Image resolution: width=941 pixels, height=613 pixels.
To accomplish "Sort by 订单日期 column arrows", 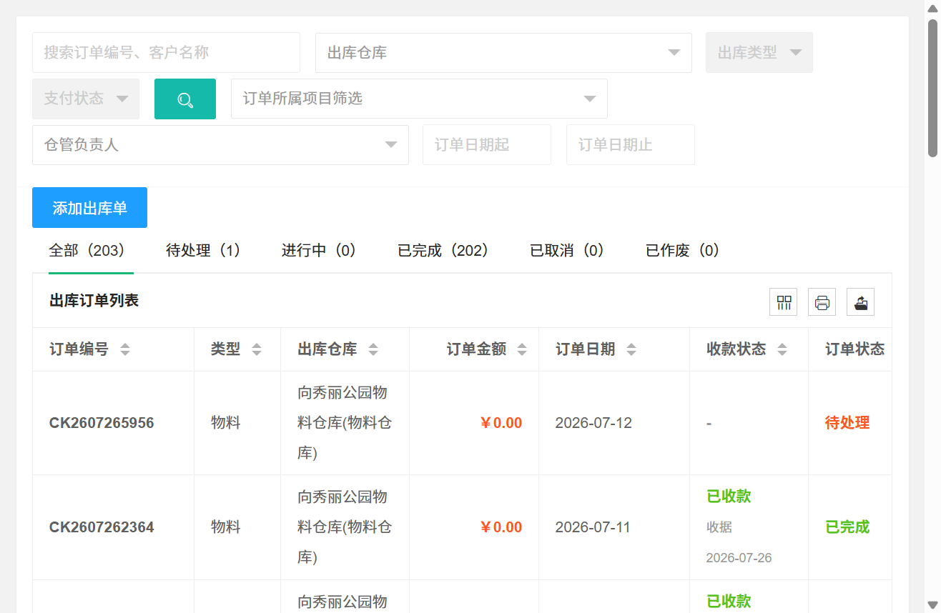I will click(631, 349).
